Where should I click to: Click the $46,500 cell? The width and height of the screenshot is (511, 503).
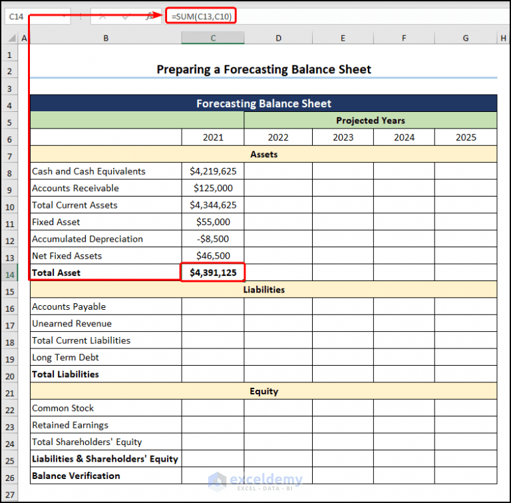tap(213, 256)
